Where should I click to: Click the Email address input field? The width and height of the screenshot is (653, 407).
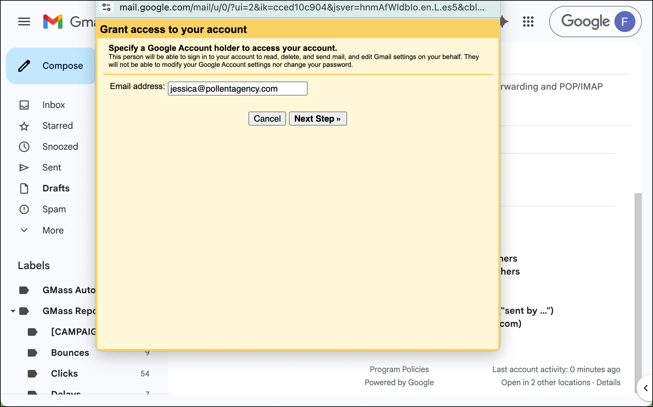(237, 89)
